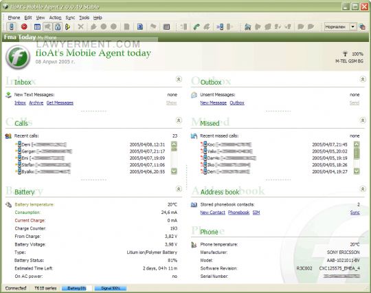Click the New Message link

point(214,102)
